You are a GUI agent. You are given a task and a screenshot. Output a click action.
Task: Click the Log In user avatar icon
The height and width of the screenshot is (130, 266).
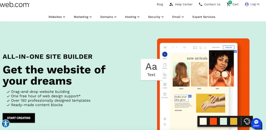[x=247, y=4]
